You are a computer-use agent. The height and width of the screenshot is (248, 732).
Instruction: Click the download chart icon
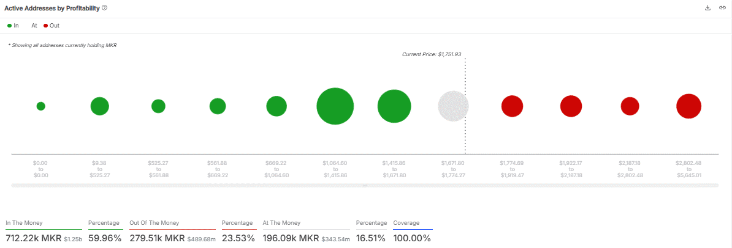[707, 8]
